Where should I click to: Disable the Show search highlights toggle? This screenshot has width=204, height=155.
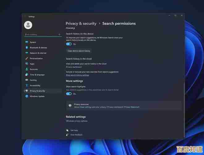[x=69, y=94]
